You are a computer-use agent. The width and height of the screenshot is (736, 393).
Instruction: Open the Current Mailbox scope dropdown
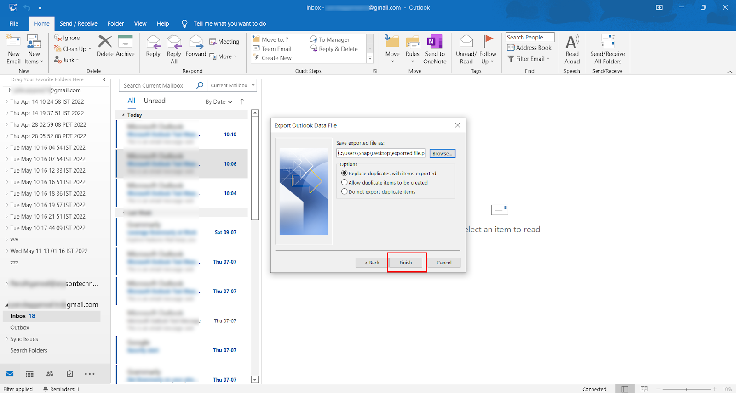coord(233,85)
